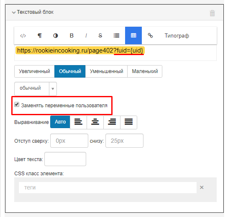Uncheck Заменять переменные пользователя checkbox
Image resolution: width=228 pixels, height=217 pixels.
point(17,104)
